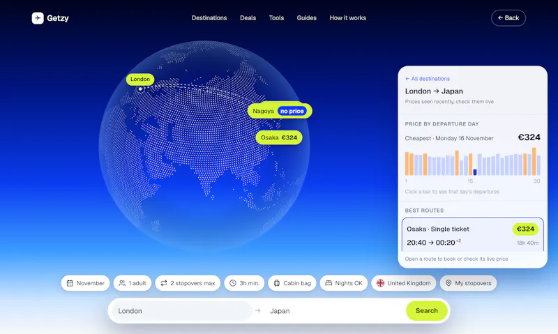Click the people icon in adult chip
This screenshot has width=558, height=334.
pyautogui.click(x=122, y=283)
